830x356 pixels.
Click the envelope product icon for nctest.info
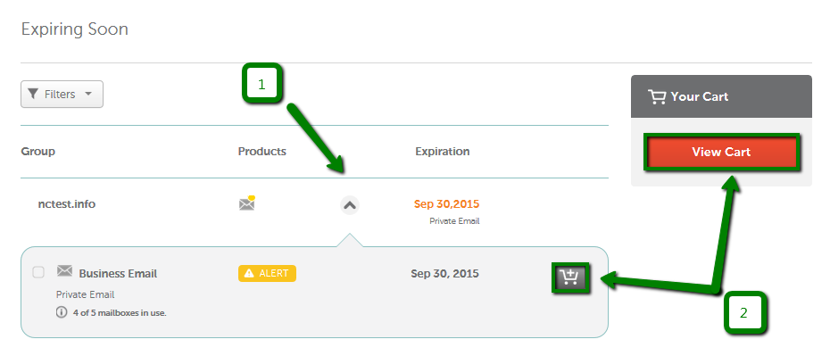pyautogui.click(x=246, y=203)
